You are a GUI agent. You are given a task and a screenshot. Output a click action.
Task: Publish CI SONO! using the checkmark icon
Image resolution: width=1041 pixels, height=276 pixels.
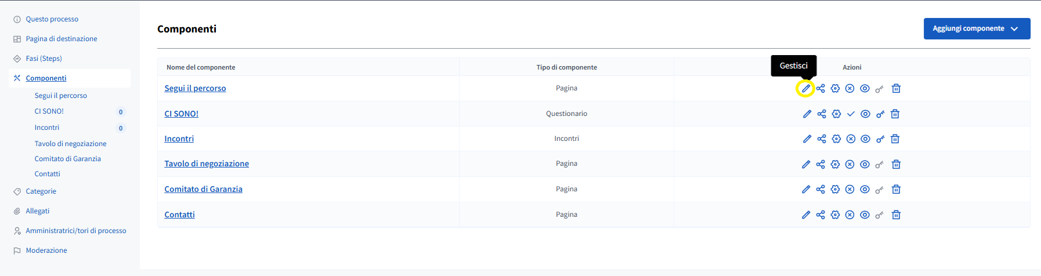point(851,114)
